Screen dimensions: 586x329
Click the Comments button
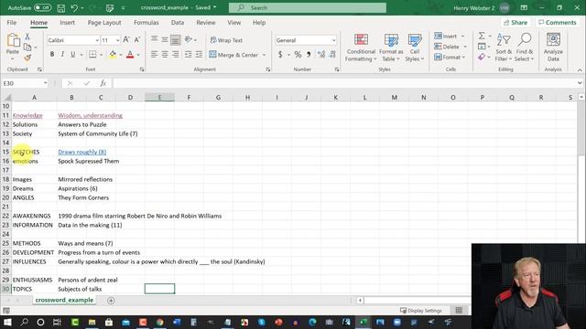[558, 22]
